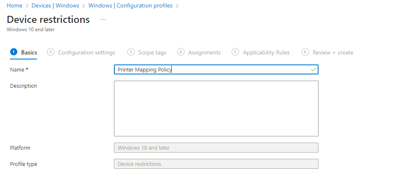Switch to Configuration settings step
This screenshot has height=195, width=405.
pyautogui.click(x=81, y=52)
